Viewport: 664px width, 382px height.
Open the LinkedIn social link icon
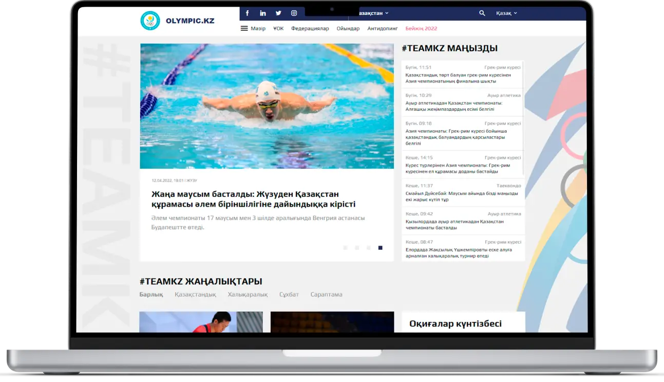263,13
